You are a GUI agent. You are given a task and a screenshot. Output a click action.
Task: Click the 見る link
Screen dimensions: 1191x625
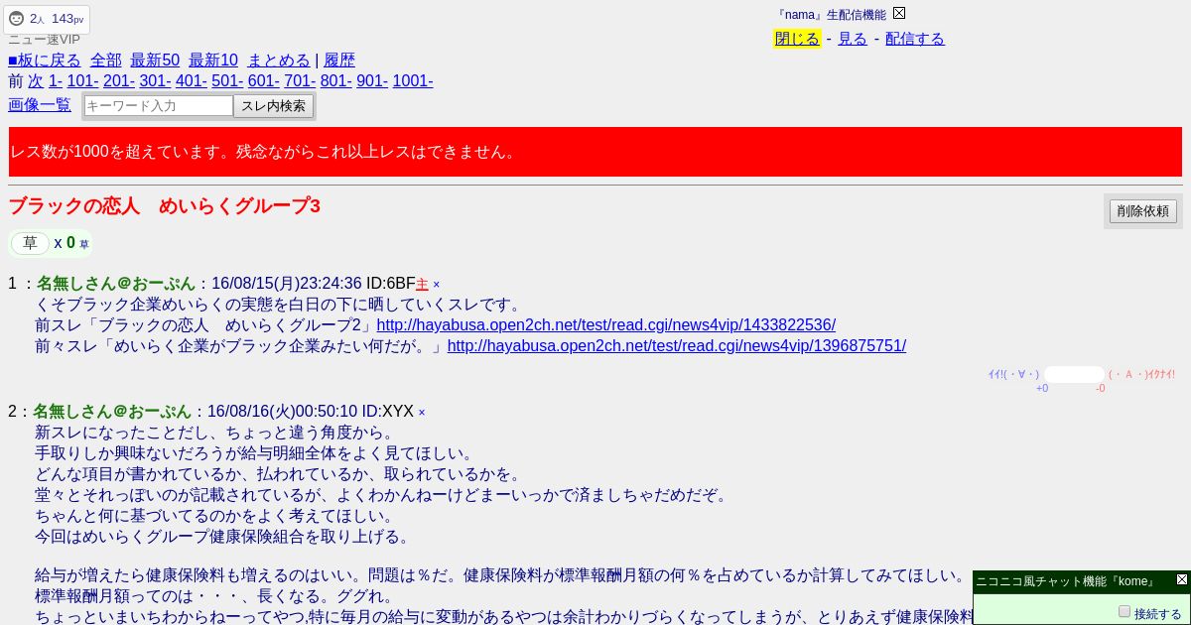(x=853, y=39)
